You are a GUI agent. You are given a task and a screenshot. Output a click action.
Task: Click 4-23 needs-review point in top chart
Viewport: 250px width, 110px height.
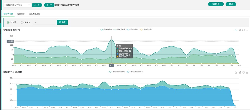pos(111,57)
